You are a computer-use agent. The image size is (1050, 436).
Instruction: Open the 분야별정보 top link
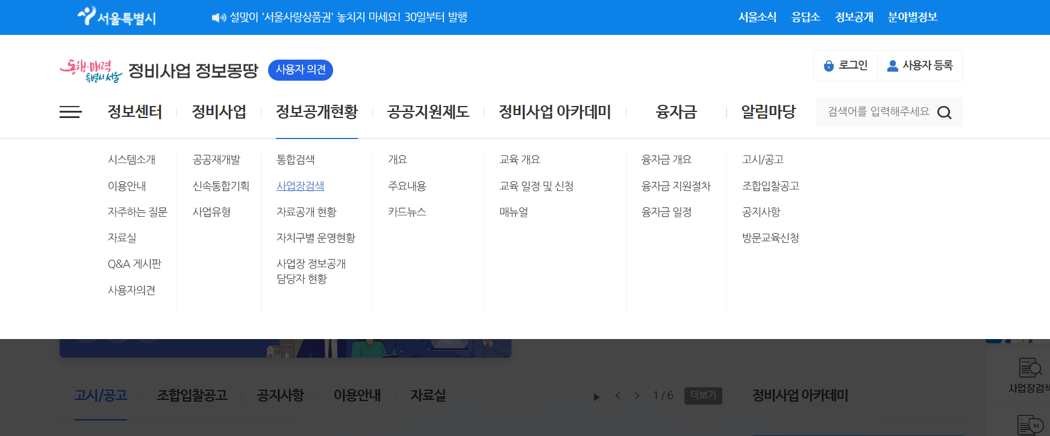click(913, 17)
